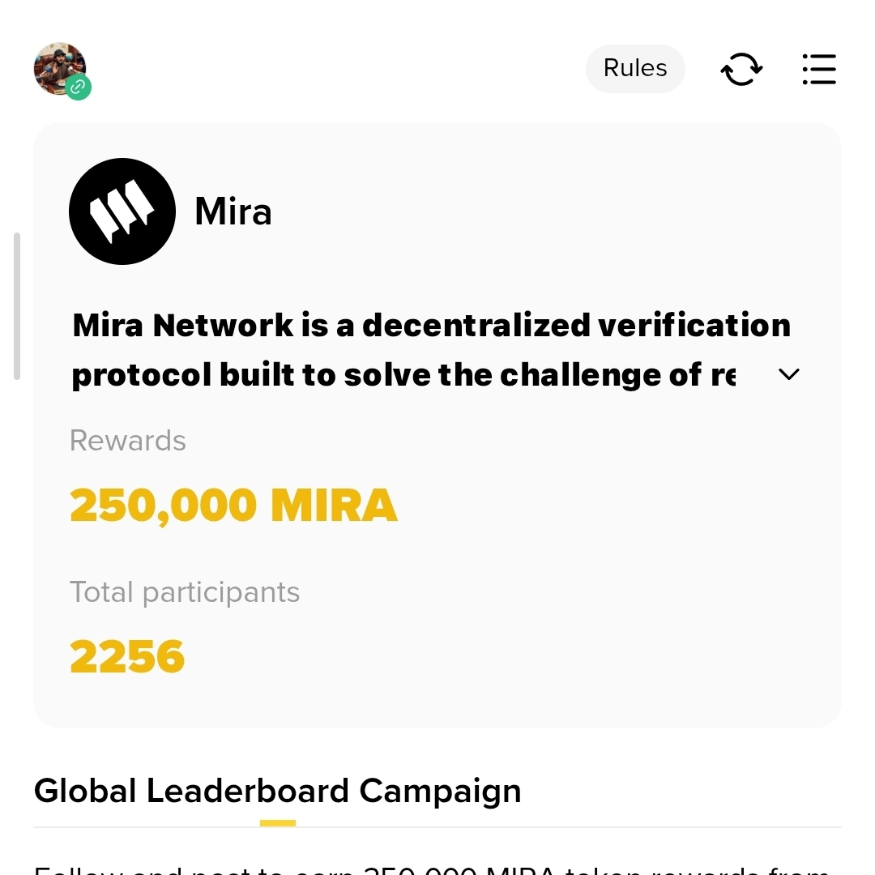Image resolution: width=875 pixels, height=875 pixels.
Task: Switch to Global Leaderboard Campaign tab
Action: click(x=277, y=791)
